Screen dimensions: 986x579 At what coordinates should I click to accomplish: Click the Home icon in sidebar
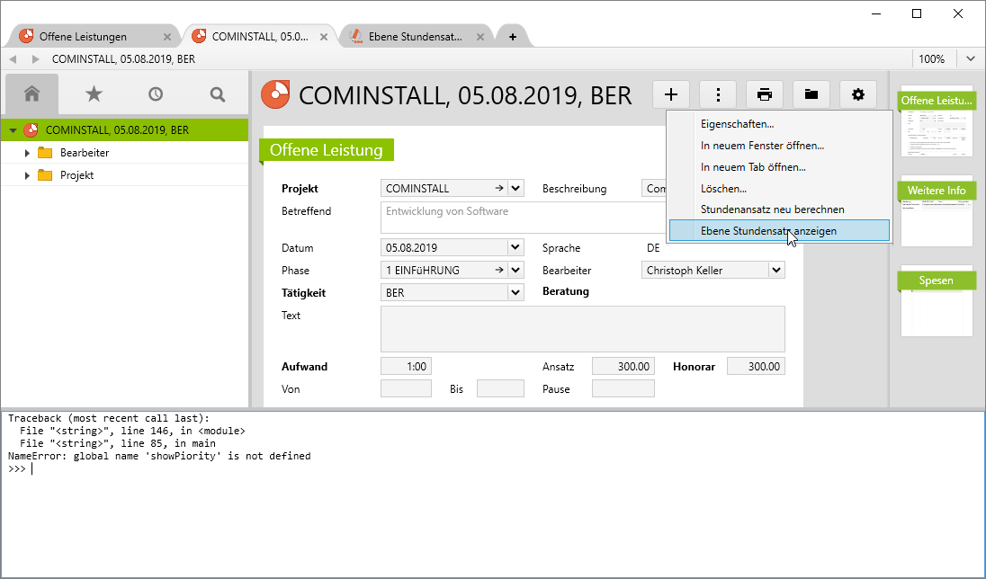click(32, 94)
